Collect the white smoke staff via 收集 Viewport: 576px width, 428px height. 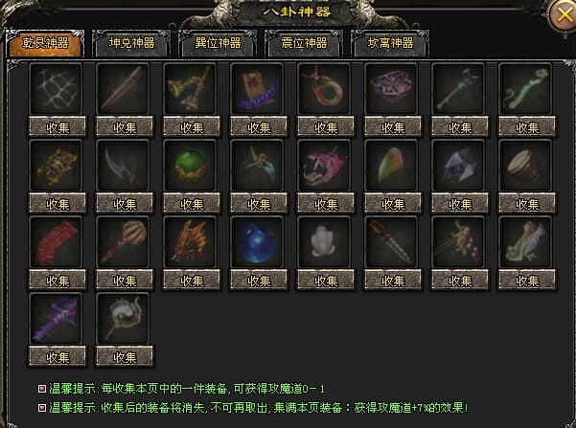pyautogui.click(x=125, y=356)
